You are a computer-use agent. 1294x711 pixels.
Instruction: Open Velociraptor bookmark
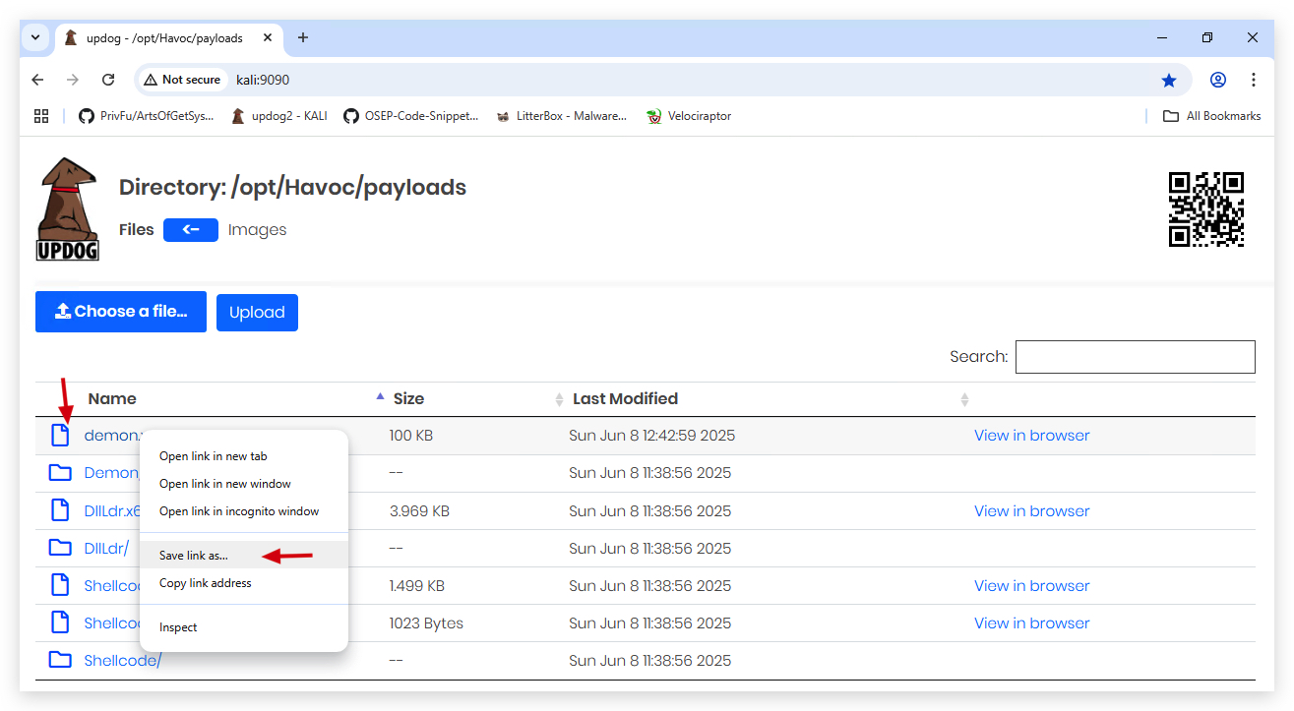click(689, 116)
